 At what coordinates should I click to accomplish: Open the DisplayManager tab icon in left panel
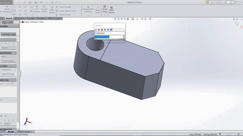(x=11, y=22)
